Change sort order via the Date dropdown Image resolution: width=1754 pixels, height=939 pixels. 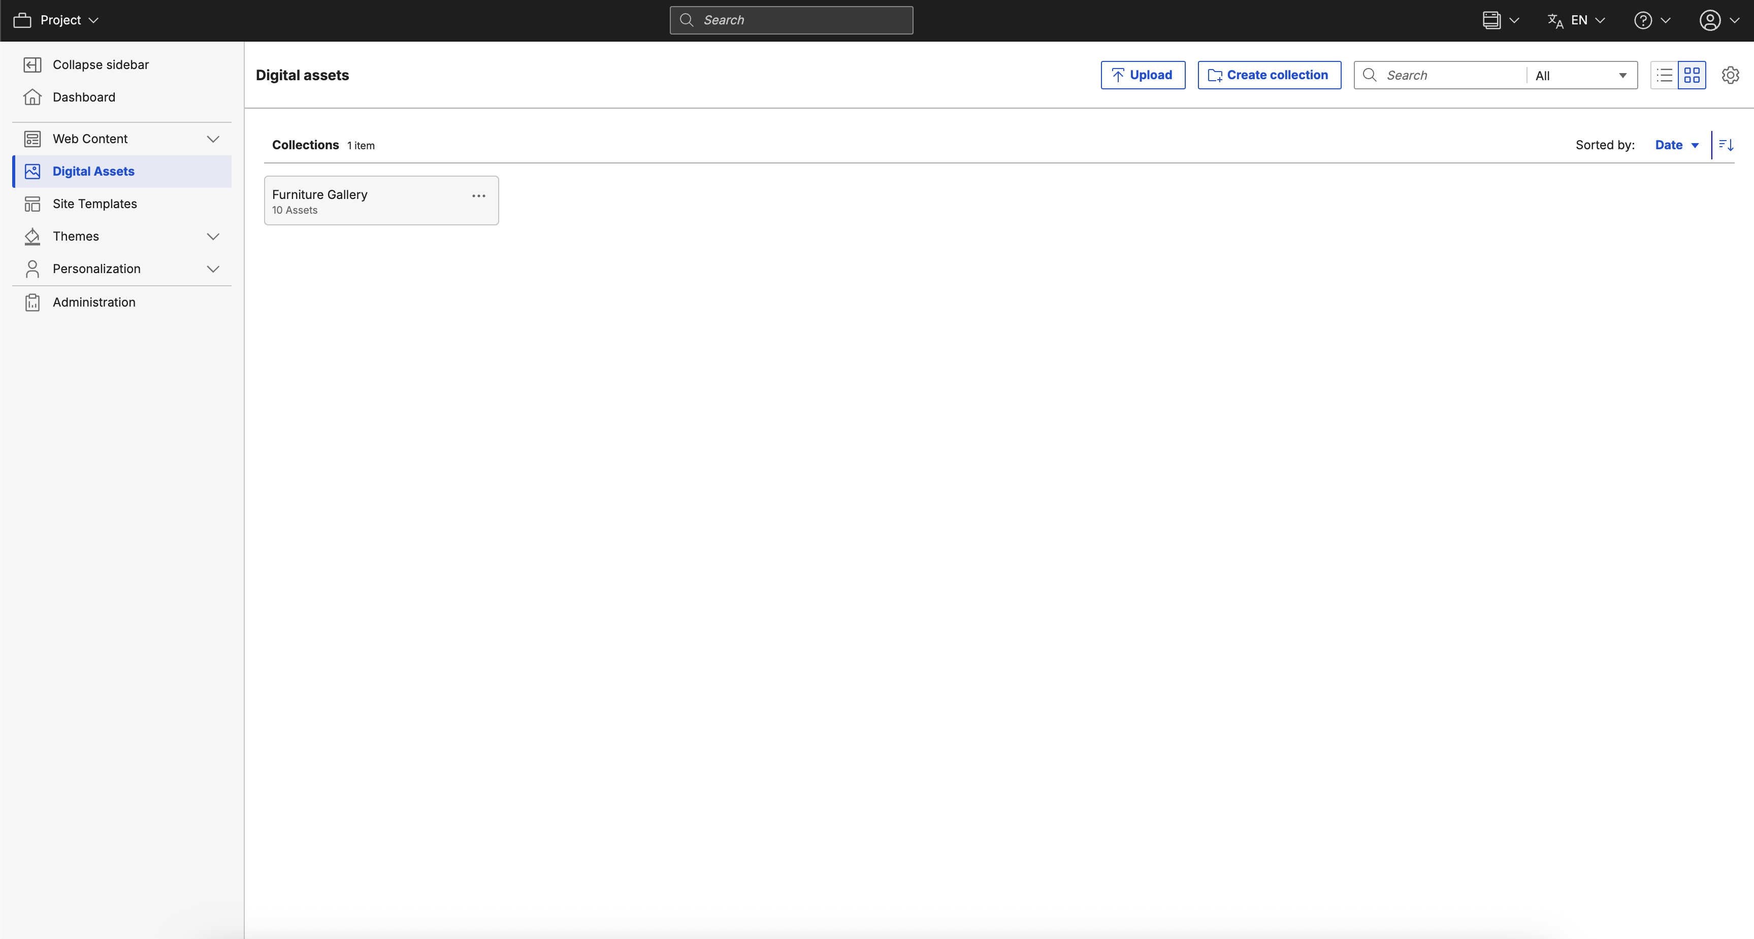(x=1676, y=144)
